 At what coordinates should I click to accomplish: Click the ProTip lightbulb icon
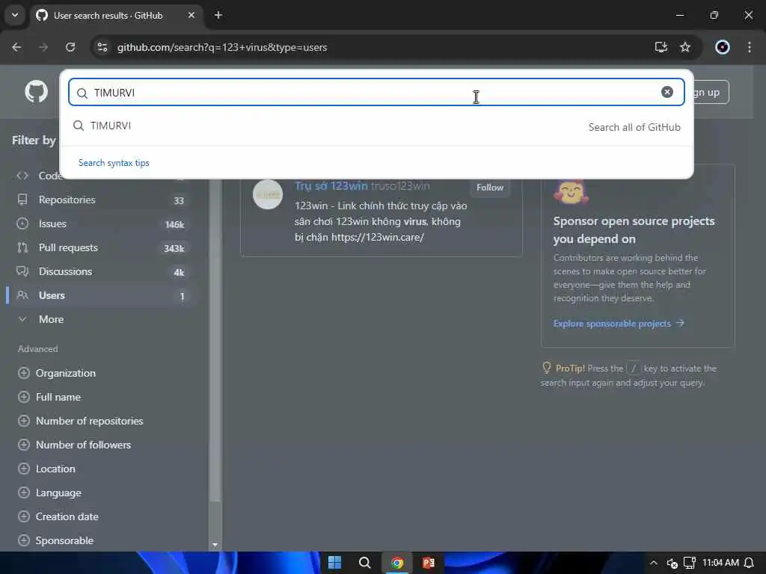click(547, 368)
